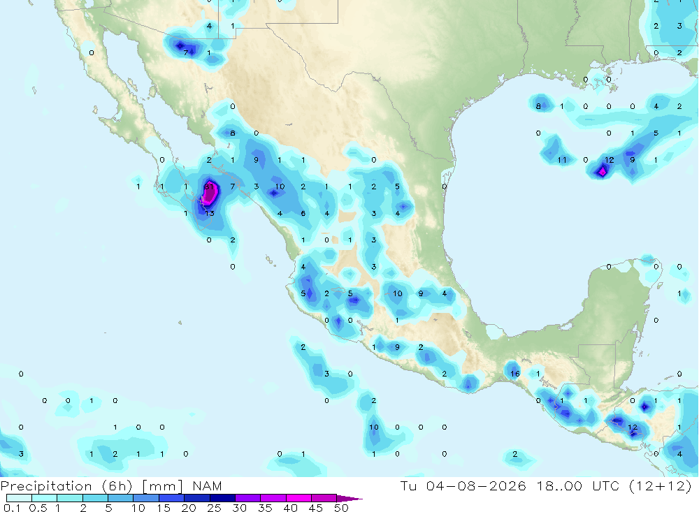The width and height of the screenshot is (699, 512).
Task: Click the "Tu 04-08-2026 18..00 UTC (12+12)" timestamp
Action: click(546, 486)
